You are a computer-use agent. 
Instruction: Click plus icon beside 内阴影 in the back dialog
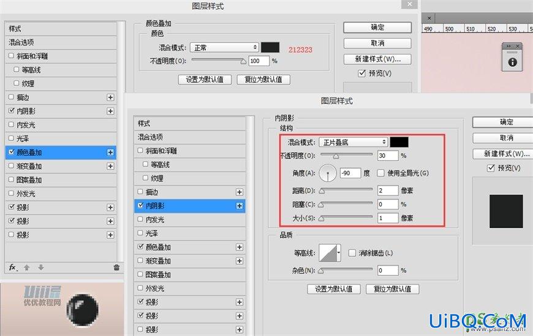coord(110,111)
